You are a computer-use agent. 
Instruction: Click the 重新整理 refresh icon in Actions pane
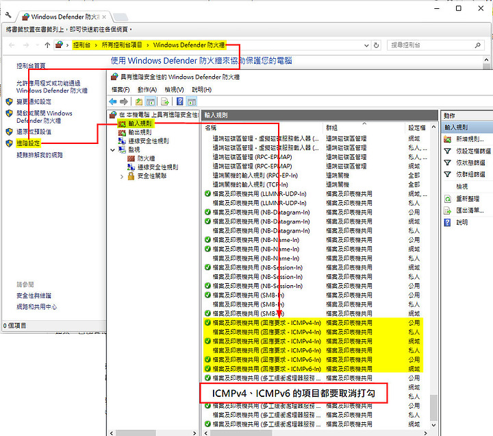tap(447, 199)
